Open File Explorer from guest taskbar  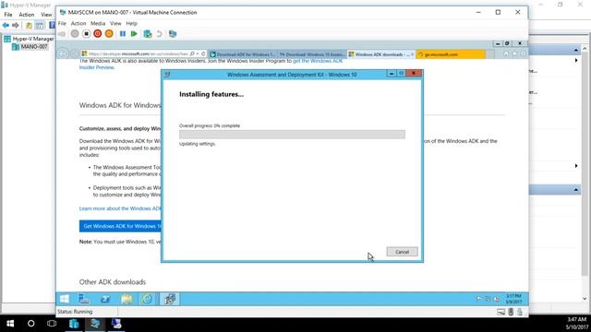[127, 299]
